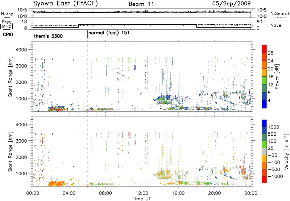290x201 pixels.
Task: Pick the top blue segment of Velocity colorbar
Action: click(x=264, y=123)
